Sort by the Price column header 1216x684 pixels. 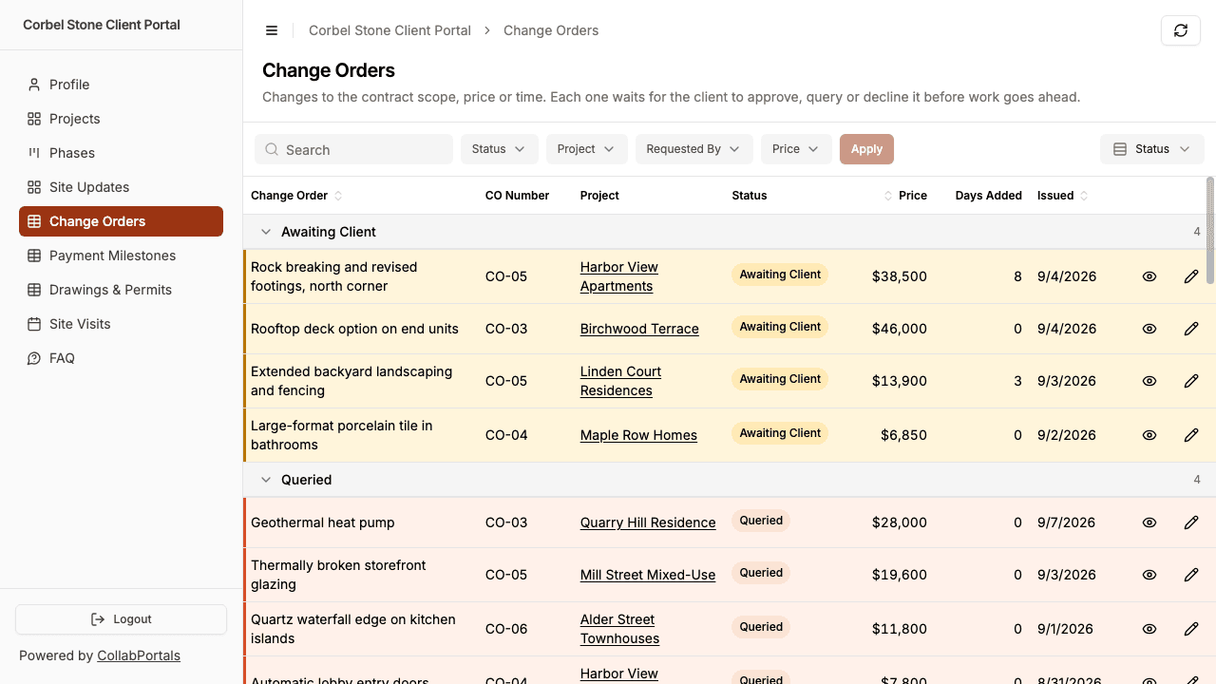[x=905, y=196]
